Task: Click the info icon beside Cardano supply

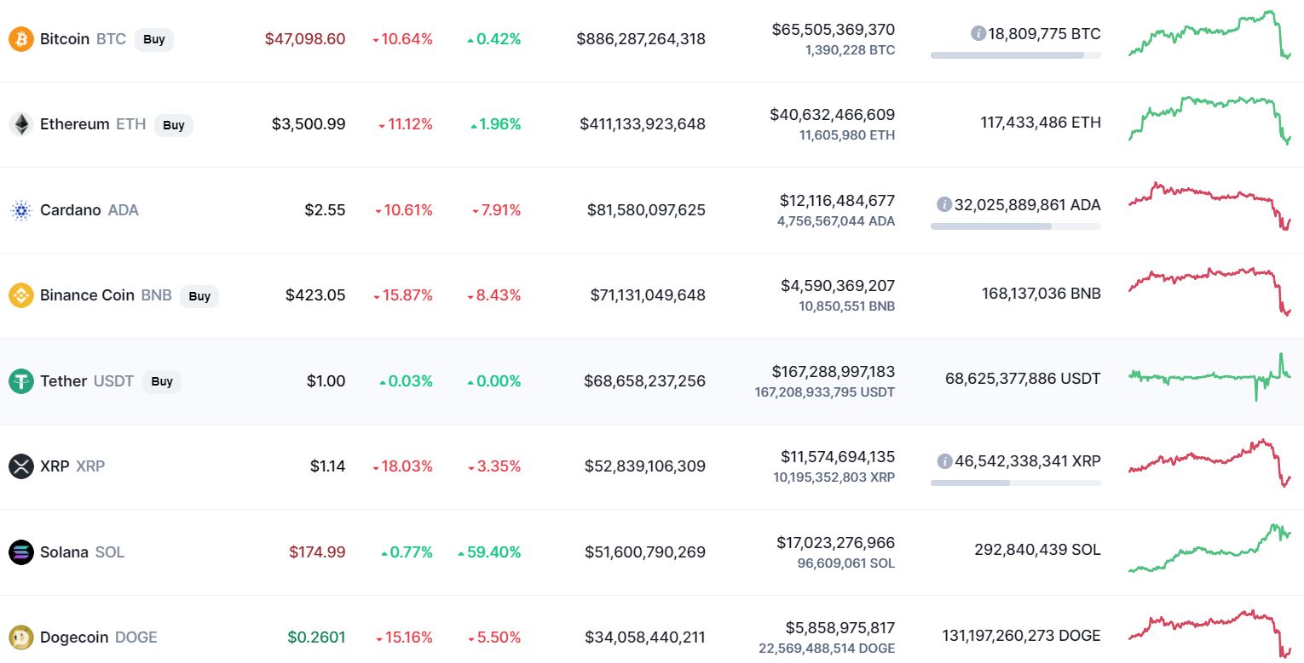Action: tap(944, 204)
